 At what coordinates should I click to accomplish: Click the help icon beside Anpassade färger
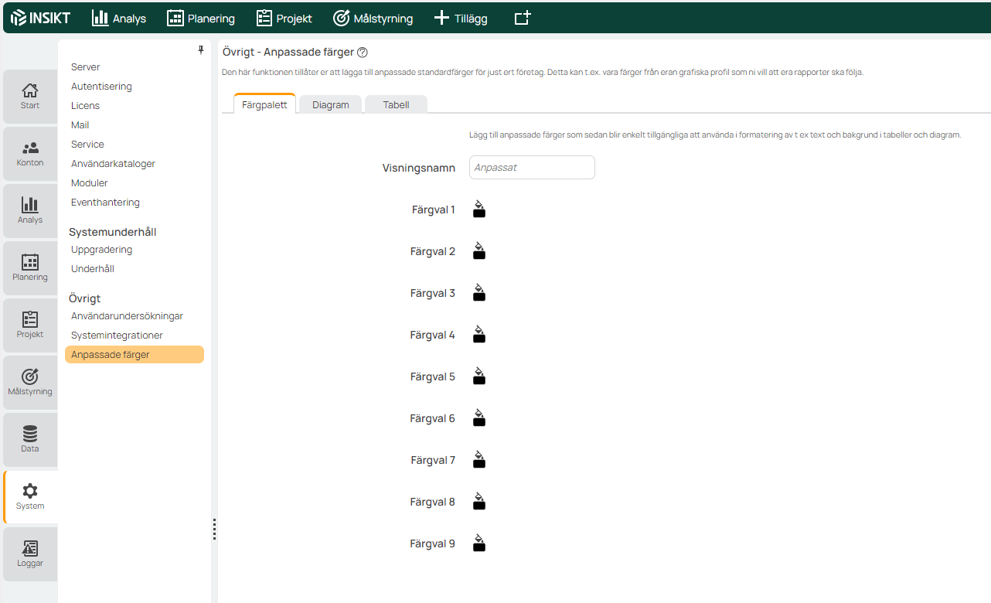[x=363, y=53]
